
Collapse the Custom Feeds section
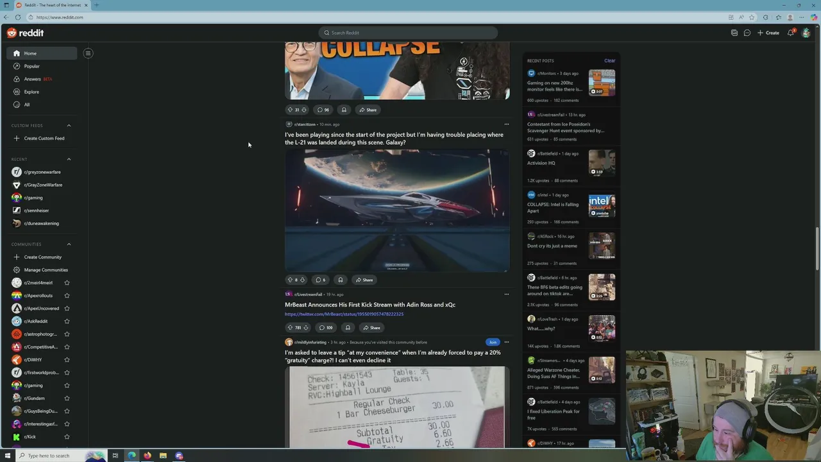(69, 126)
